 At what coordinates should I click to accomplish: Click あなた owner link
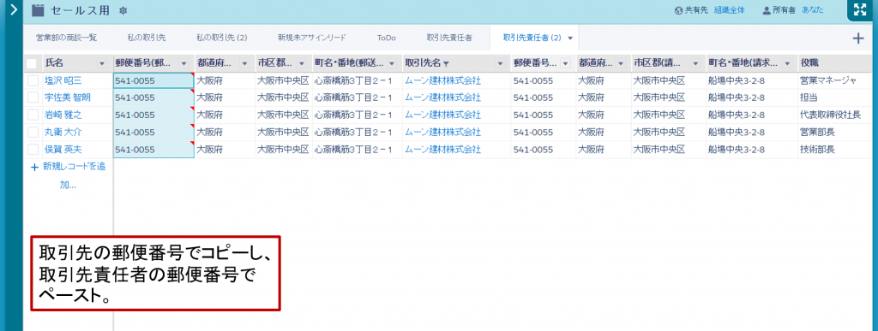(814, 10)
